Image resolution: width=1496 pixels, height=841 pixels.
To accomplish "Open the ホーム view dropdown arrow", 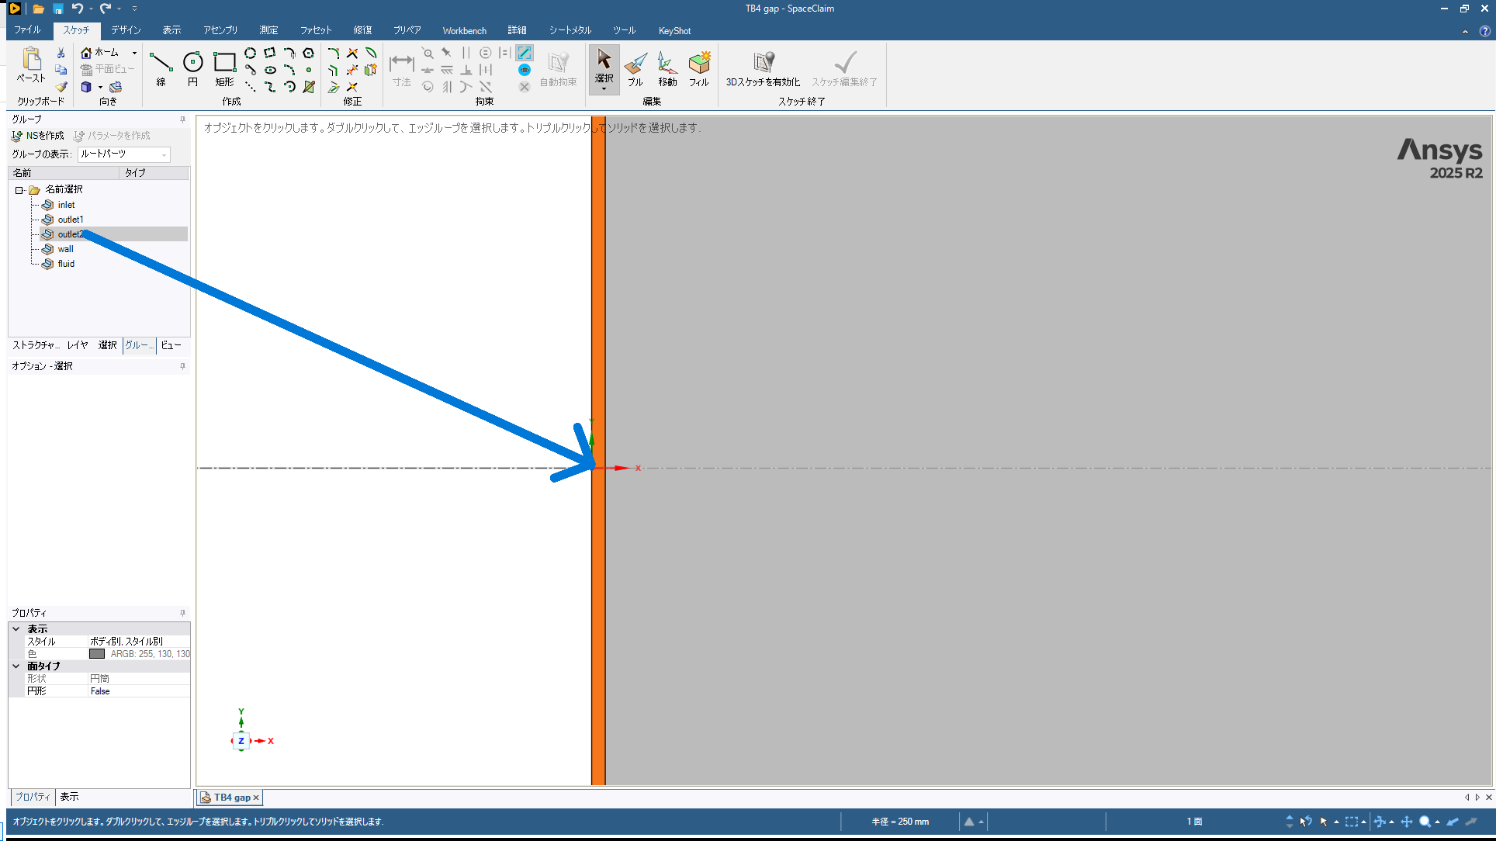I will [x=134, y=53].
